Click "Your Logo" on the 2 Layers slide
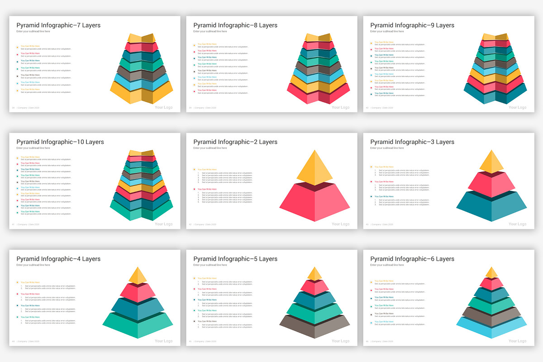This screenshot has width=543, height=362. 340,224
